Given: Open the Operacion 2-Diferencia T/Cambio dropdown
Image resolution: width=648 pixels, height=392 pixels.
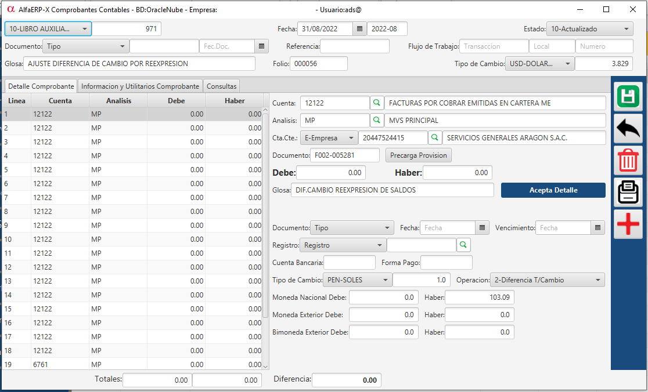Looking at the screenshot, I should point(547,280).
